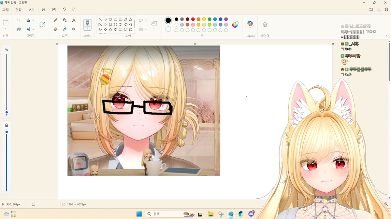391x219 pixels.
Task: Open the rotate options dropdown
Action: coord(33,20)
